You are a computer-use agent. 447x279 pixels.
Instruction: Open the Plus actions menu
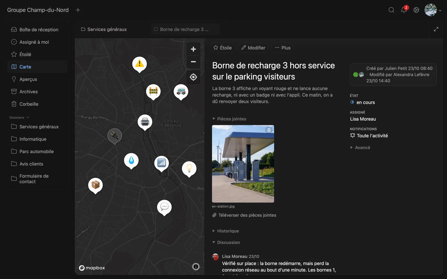[283, 48]
